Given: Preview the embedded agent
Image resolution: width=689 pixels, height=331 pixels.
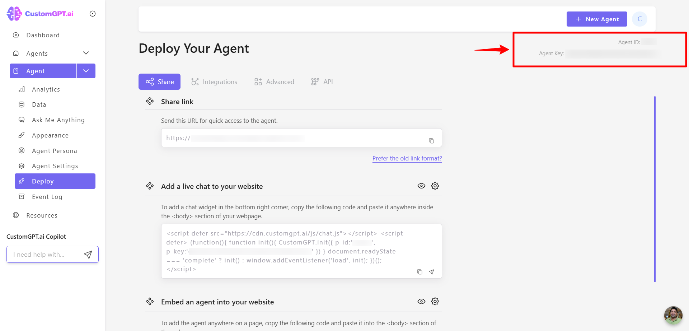Looking at the screenshot, I should point(421,302).
